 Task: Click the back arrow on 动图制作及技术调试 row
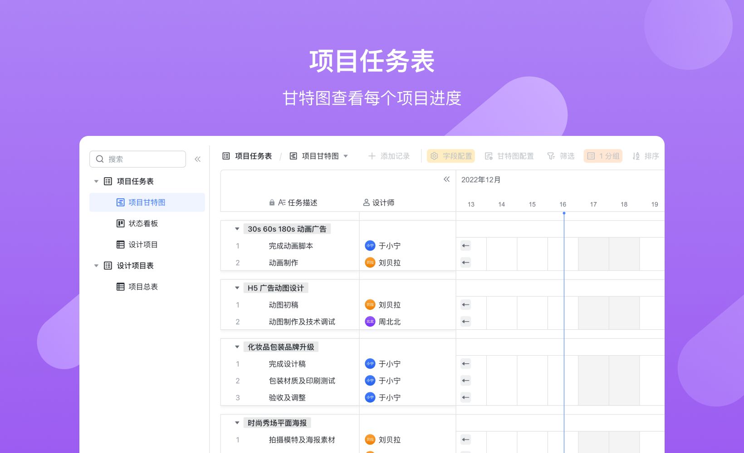tap(465, 322)
